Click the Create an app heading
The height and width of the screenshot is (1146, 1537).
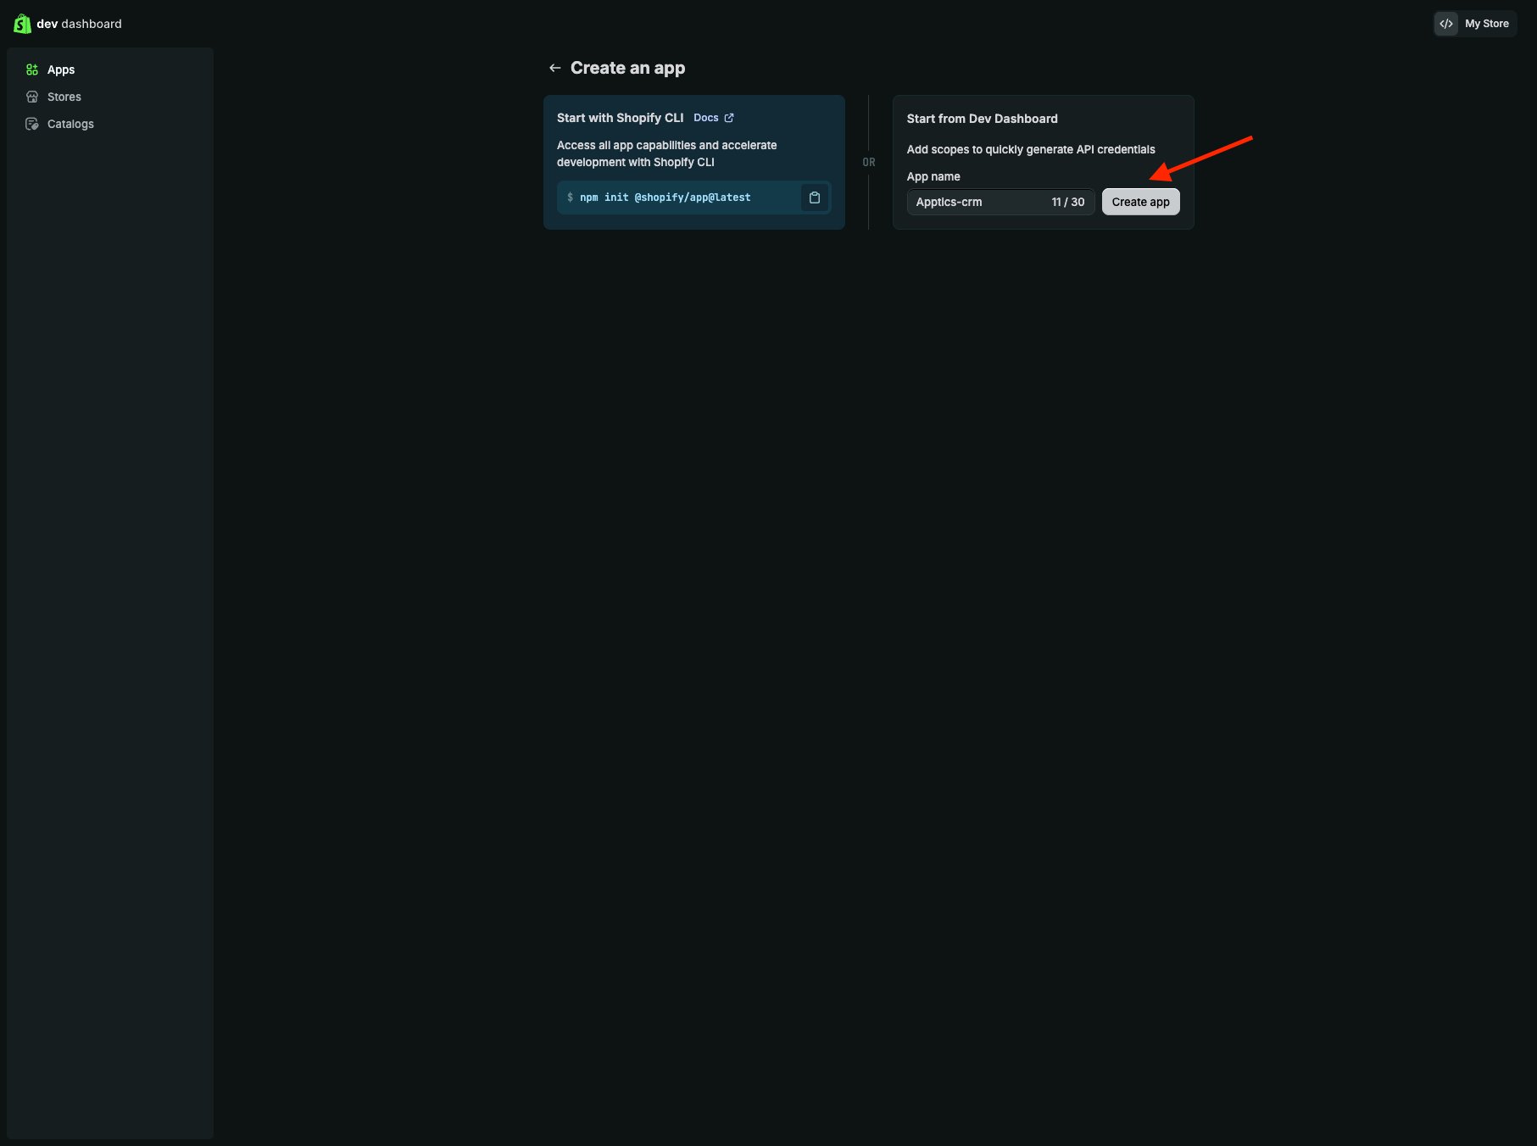click(x=627, y=68)
